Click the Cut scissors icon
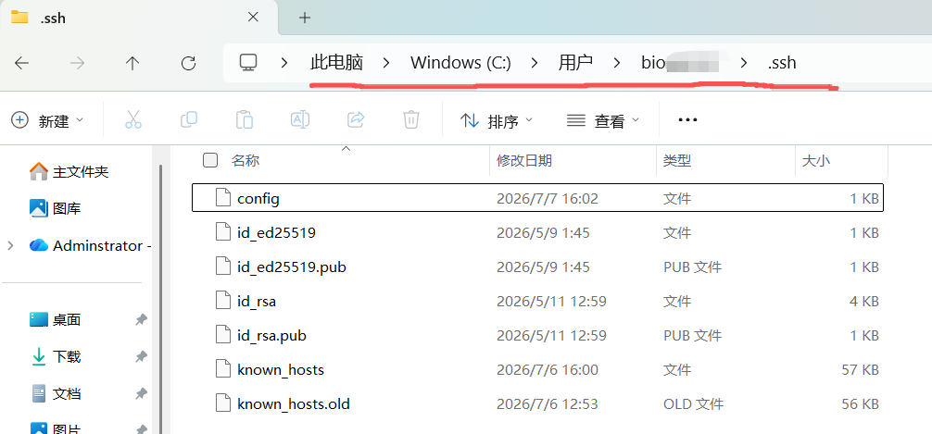The image size is (932, 434). tap(133, 120)
